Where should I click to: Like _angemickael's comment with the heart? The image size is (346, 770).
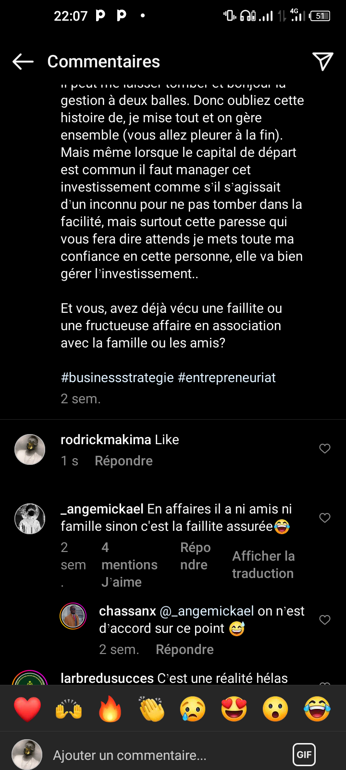pyautogui.click(x=325, y=518)
